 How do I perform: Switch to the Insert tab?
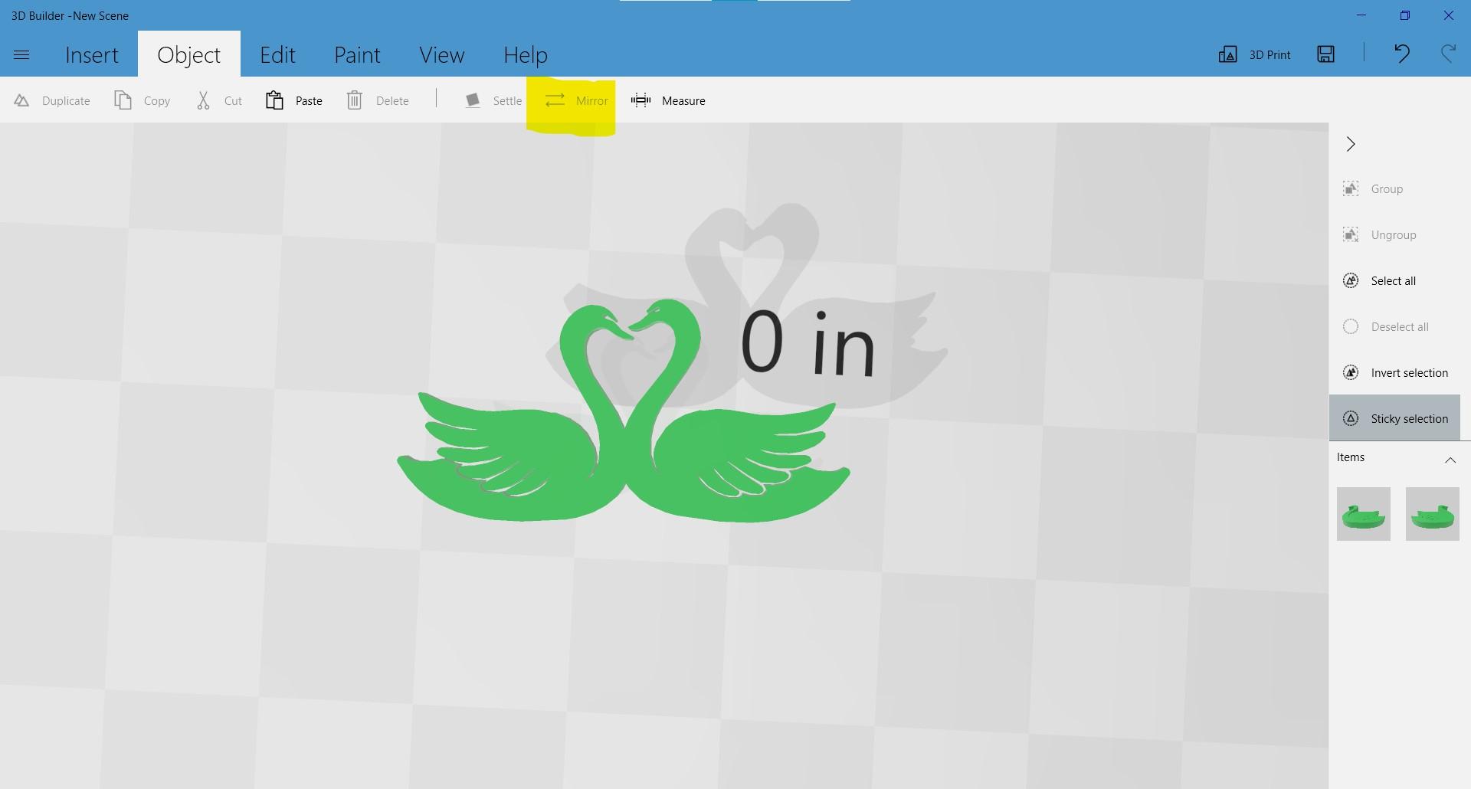pos(92,54)
